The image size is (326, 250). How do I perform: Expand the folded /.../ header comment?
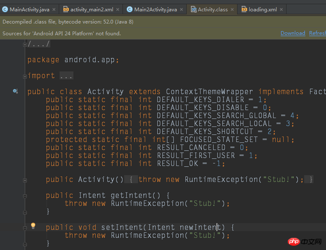coord(25,44)
